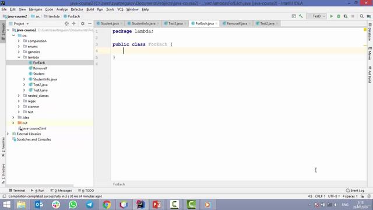Run the Test3 configuration

331,16
